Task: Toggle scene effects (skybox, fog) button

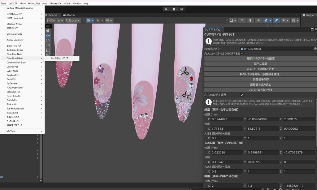Action: tap(266, 20)
